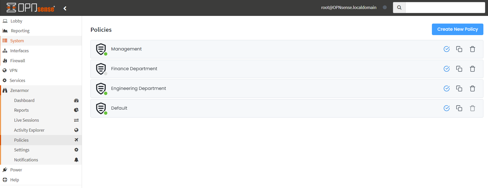Focus the top search input field

[x=445, y=8]
